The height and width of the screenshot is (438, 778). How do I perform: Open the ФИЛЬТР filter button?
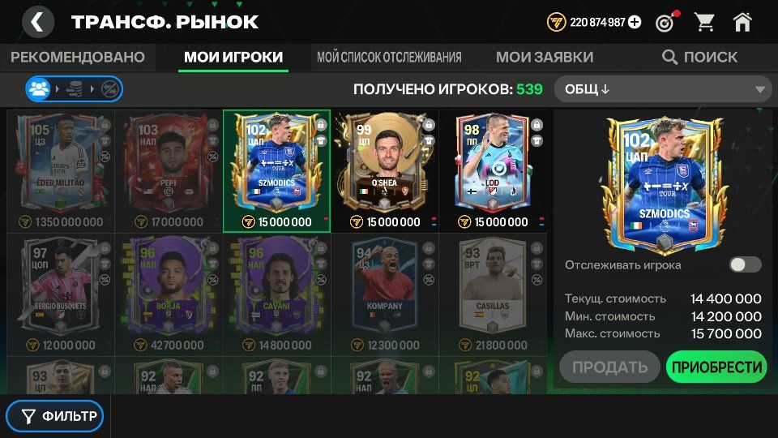(55, 416)
